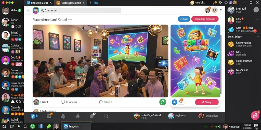Viewport: 261px width, 130px height.
Task: Close the Viotargrnsookam tab
Action: pyautogui.click(x=84, y=3)
